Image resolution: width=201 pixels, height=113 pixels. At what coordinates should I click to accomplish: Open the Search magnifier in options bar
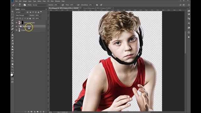point(180,5)
